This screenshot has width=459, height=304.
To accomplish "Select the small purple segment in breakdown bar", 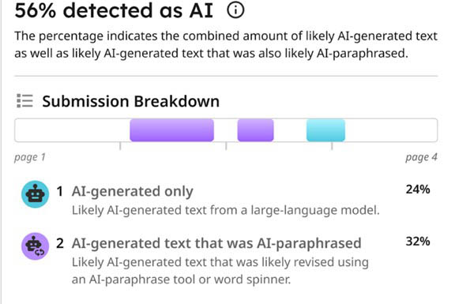I will [255, 130].
